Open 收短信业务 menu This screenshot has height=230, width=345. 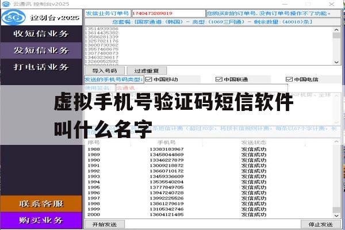41,34
